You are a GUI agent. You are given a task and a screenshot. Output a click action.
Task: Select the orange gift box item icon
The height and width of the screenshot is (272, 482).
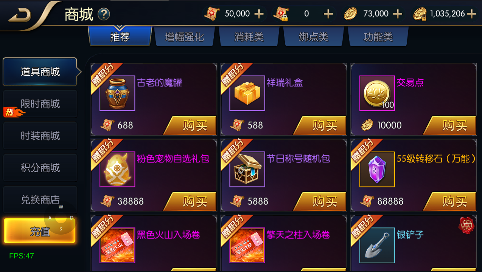click(x=247, y=93)
